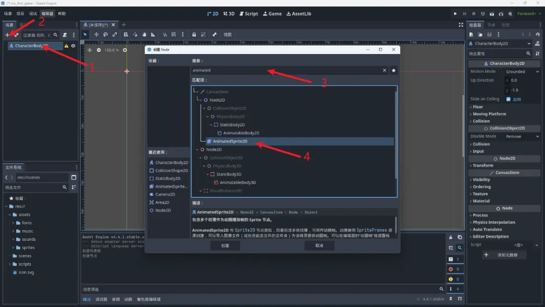
Task: Click the zoom in plus button in viewport
Action: point(125,50)
